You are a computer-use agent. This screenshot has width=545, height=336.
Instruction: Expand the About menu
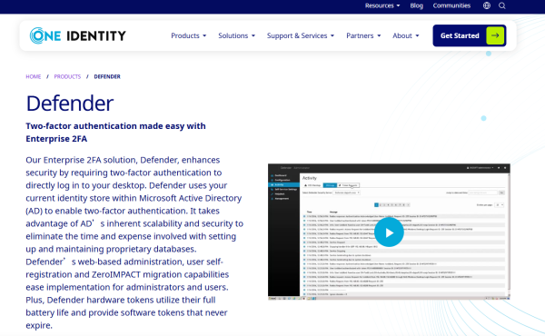tap(406, 35)
